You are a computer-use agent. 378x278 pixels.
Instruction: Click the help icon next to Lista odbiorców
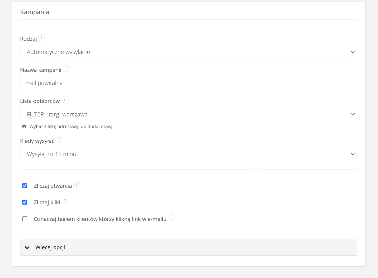65,100
